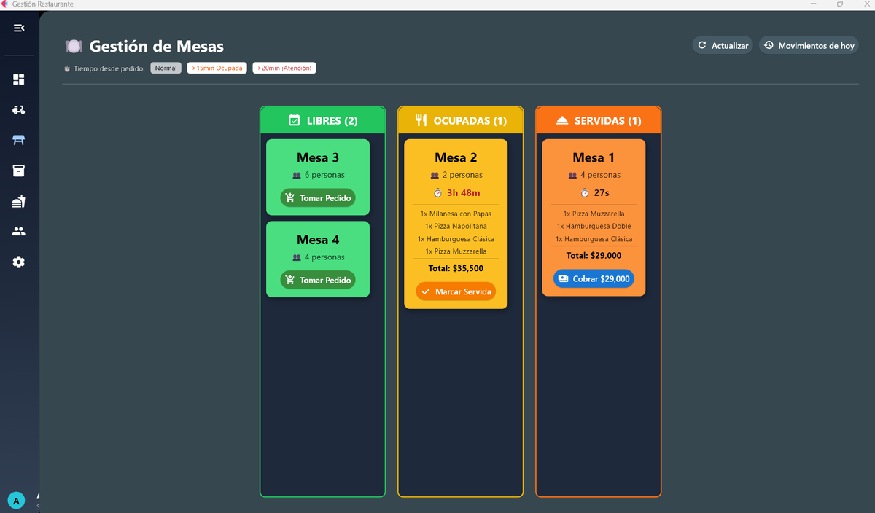Viewport: 875px width, 513px height.
Task: Charge $29,000 for Mesa 1
Action: [594, 279]
